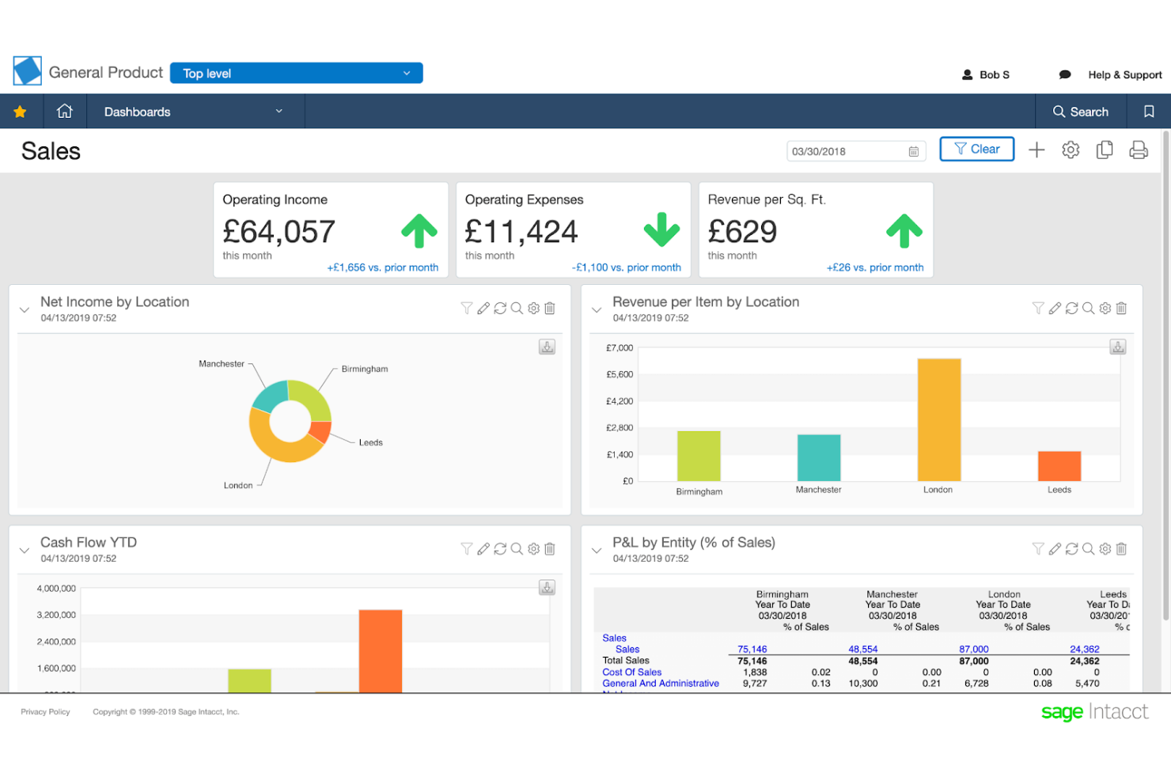Open the Dashboards menu chevron
This screenshot has height=781, width=1171.
(279, 112)
